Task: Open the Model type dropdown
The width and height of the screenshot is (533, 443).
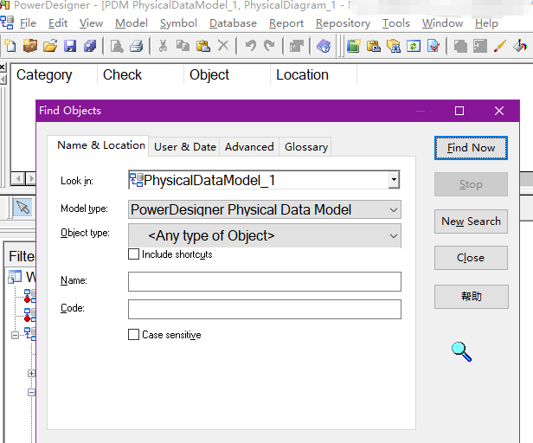Action: (394, 209)
